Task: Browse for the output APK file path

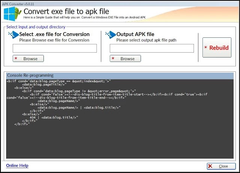Action: 125,59
